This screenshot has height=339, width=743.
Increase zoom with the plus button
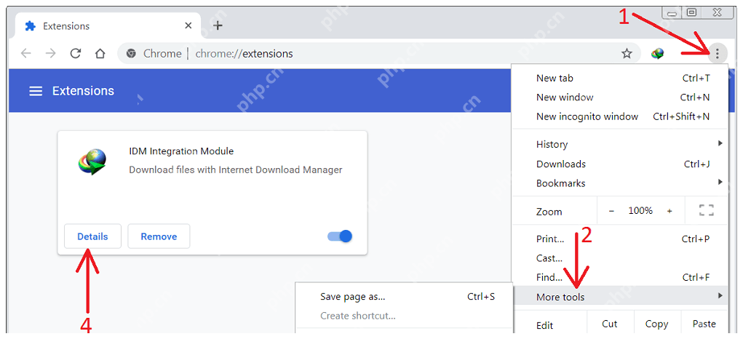click(670, 211)
